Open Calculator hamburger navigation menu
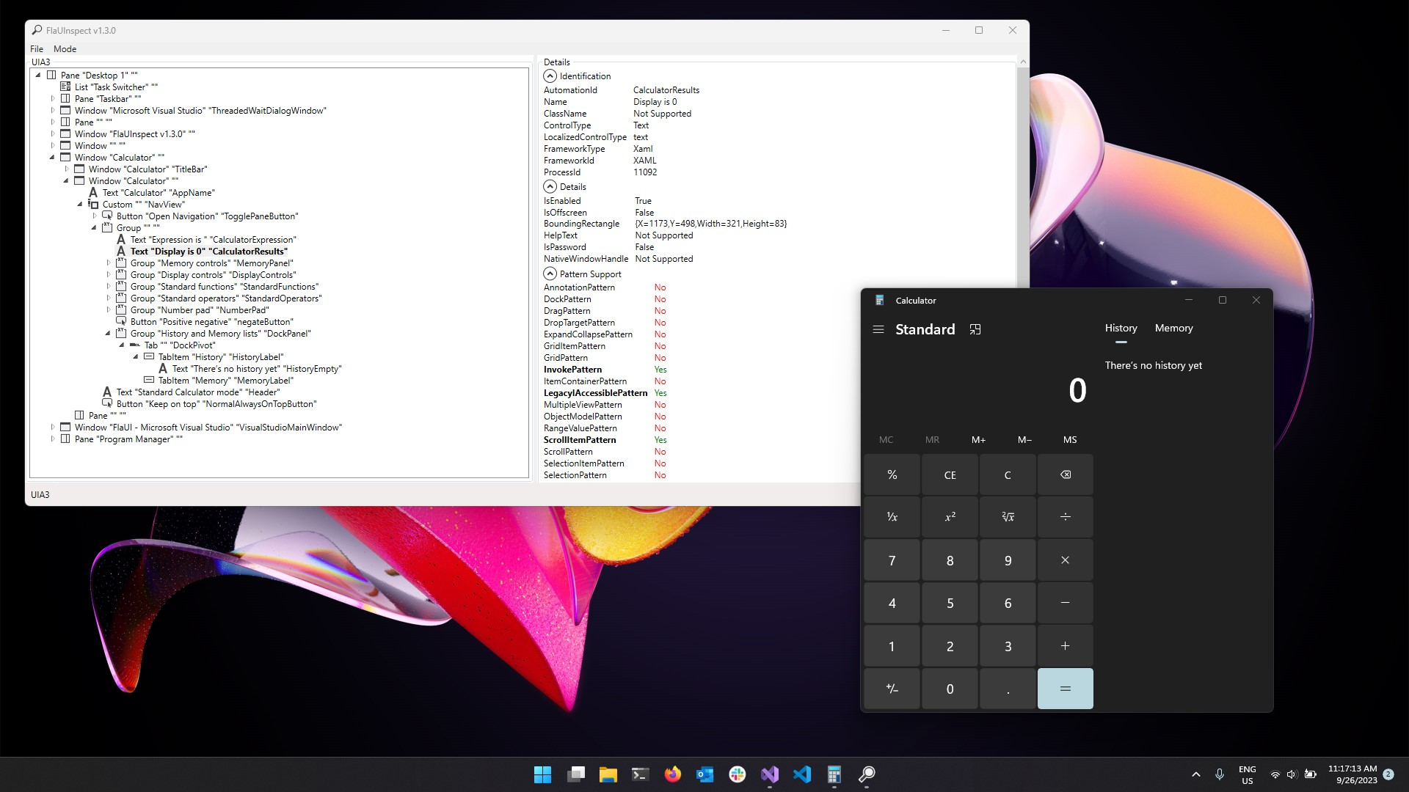This screenshot has width=1409, height=792. click(878, 329)
